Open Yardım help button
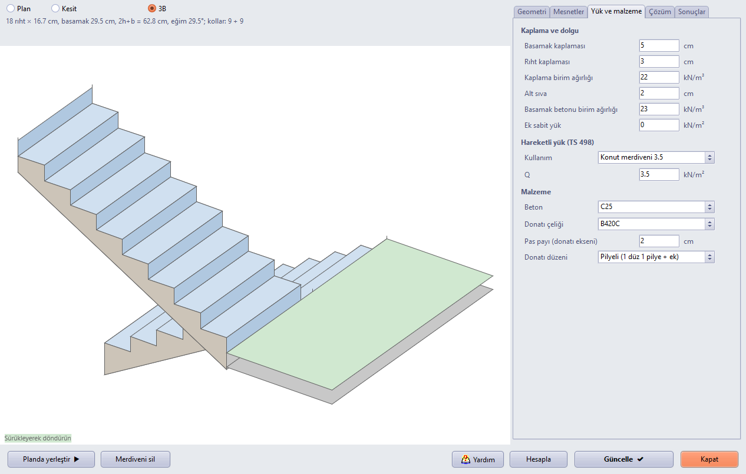The height and width of the screenshot is (474, 746). pos(478,459)
